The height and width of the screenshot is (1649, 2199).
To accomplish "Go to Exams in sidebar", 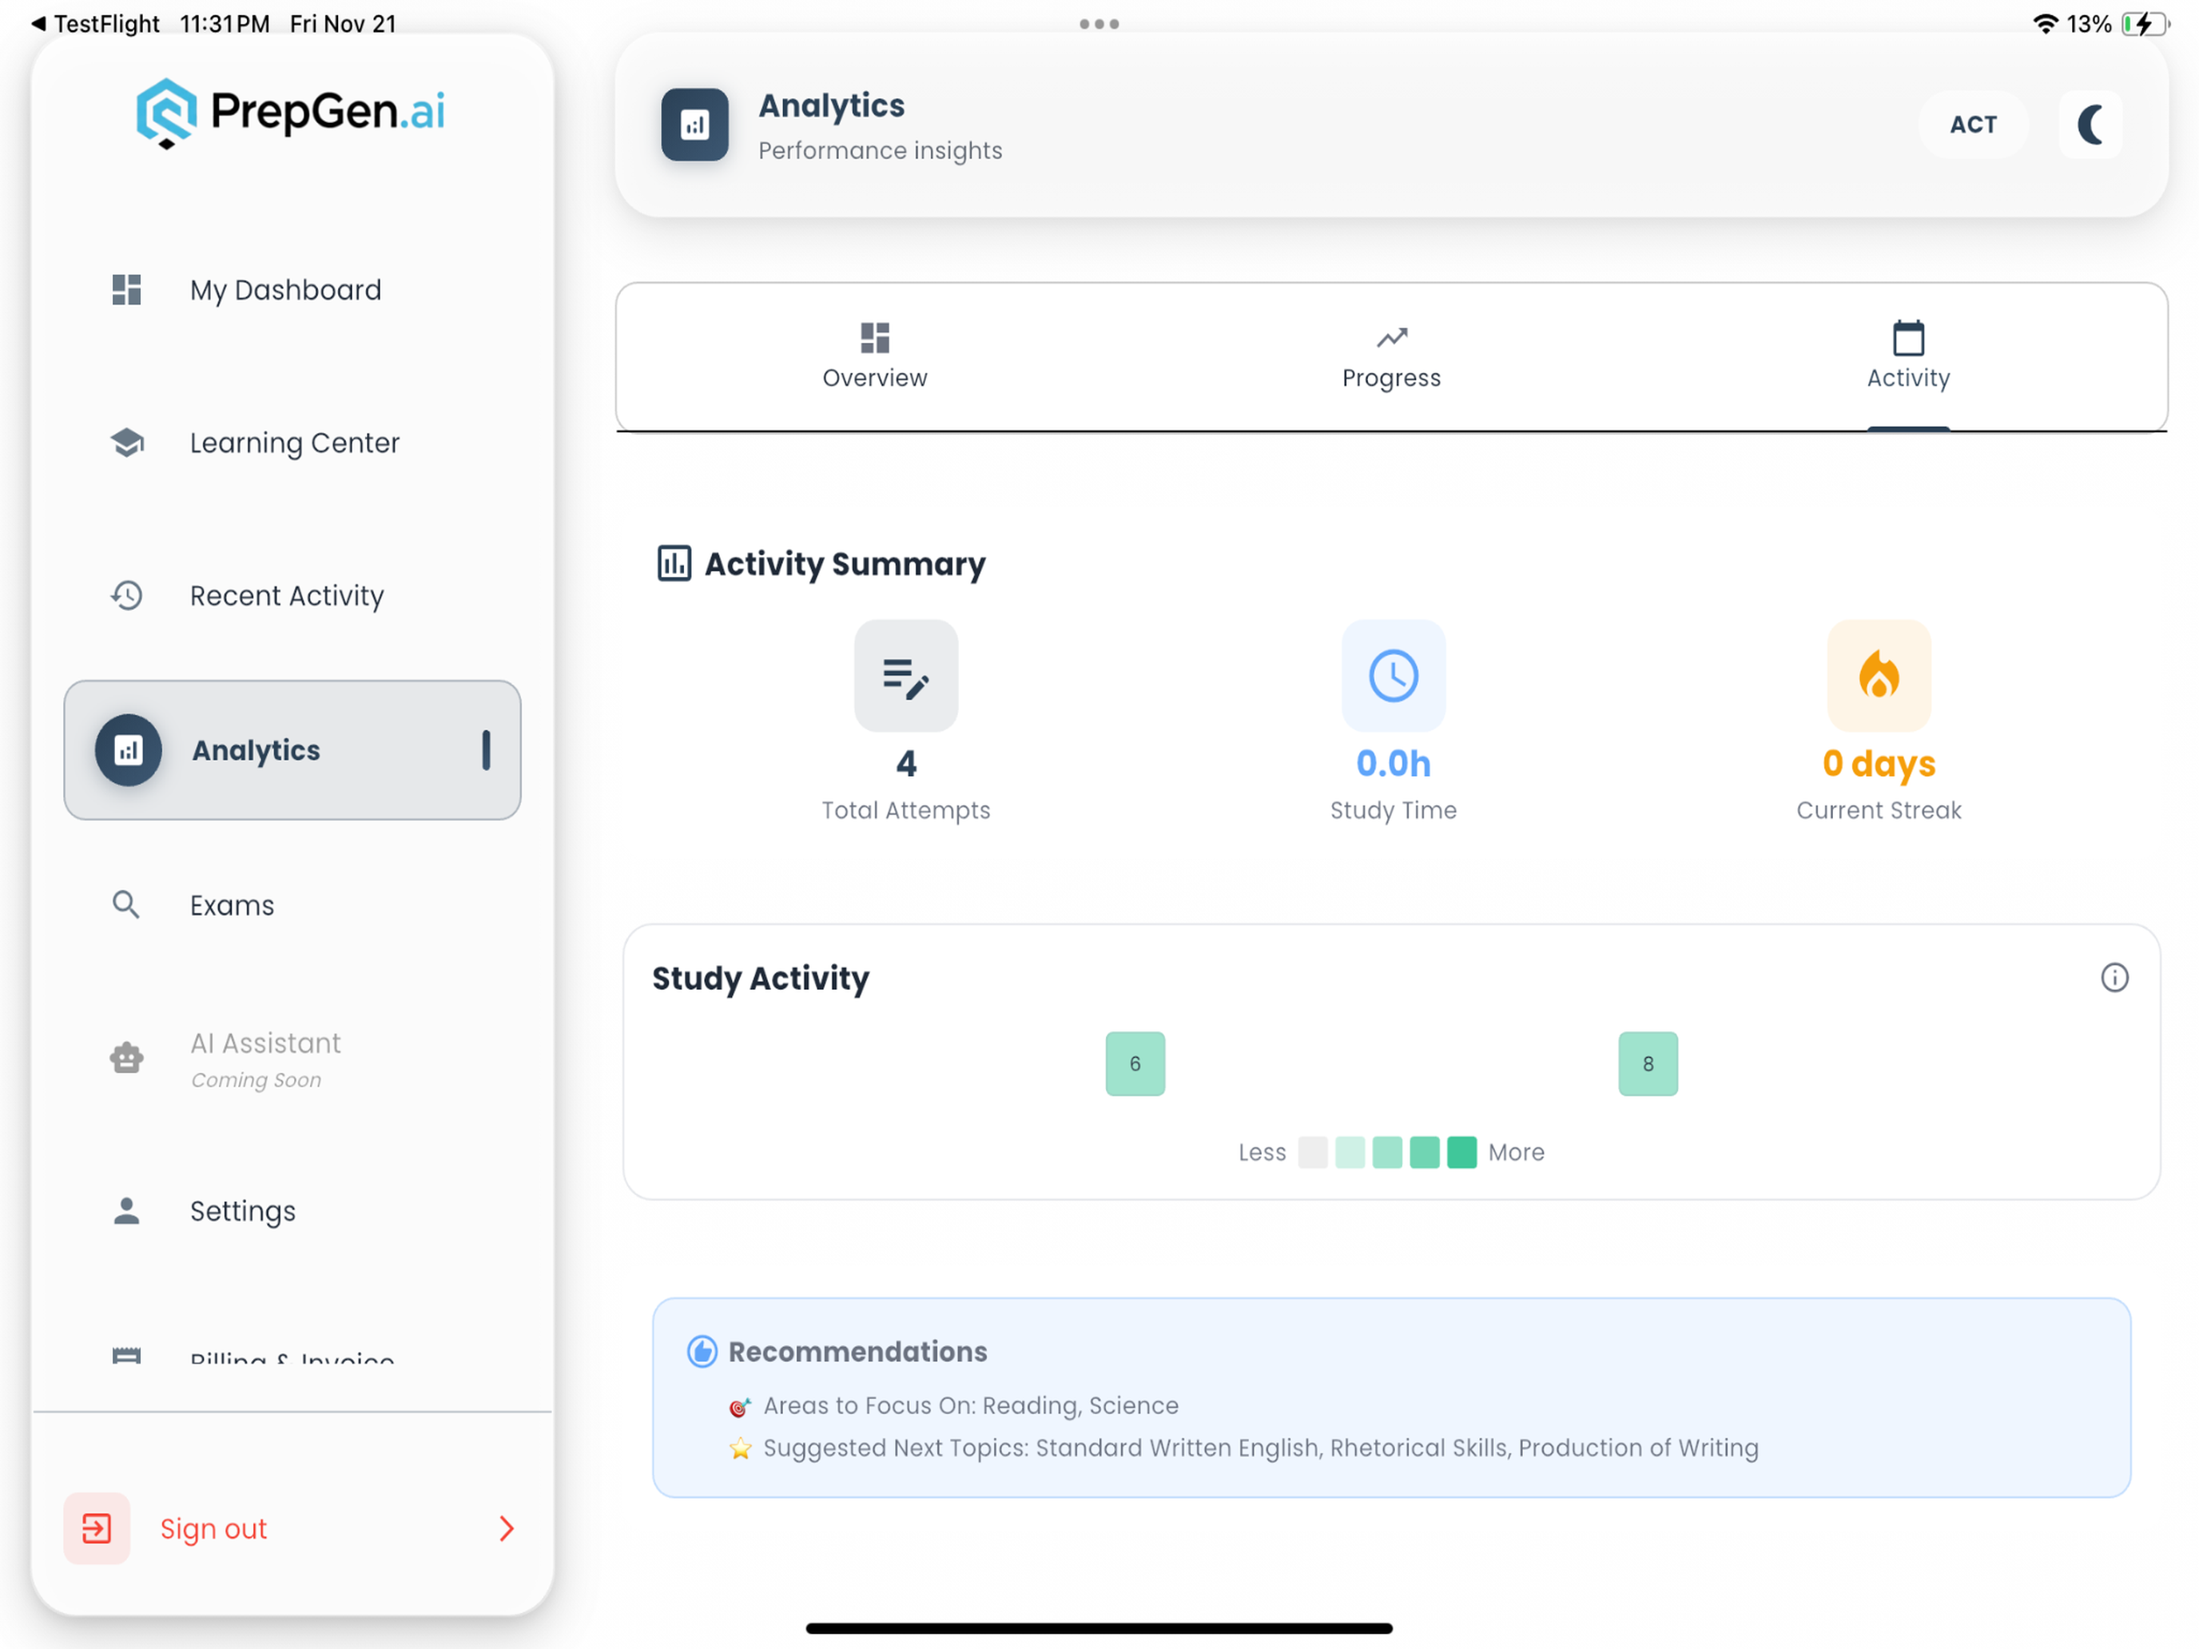I will point(292,904).
